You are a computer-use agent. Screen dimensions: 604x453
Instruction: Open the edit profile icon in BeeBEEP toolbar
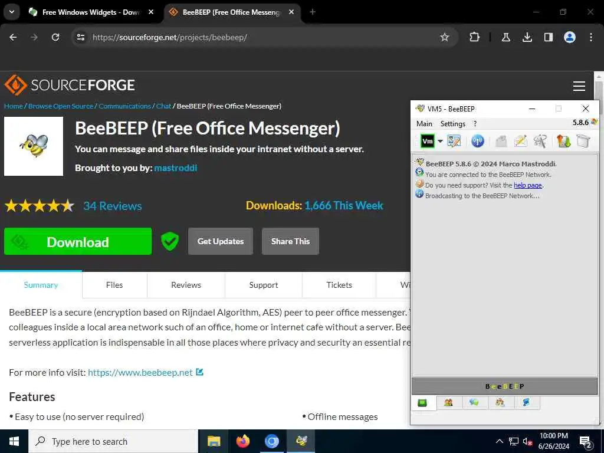[x=454, y=141]
